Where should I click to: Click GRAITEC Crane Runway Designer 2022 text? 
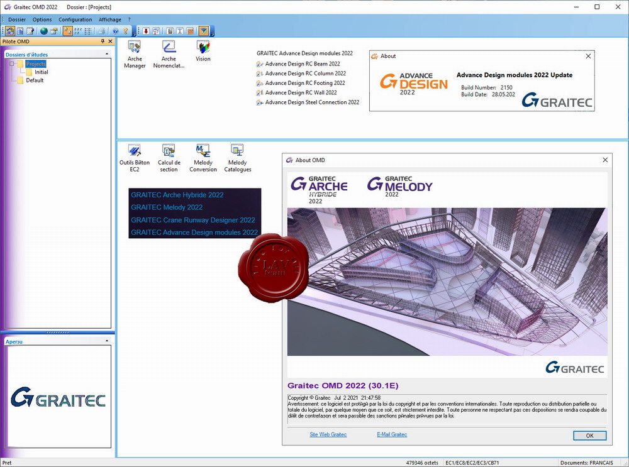click(x=193, y=219)
